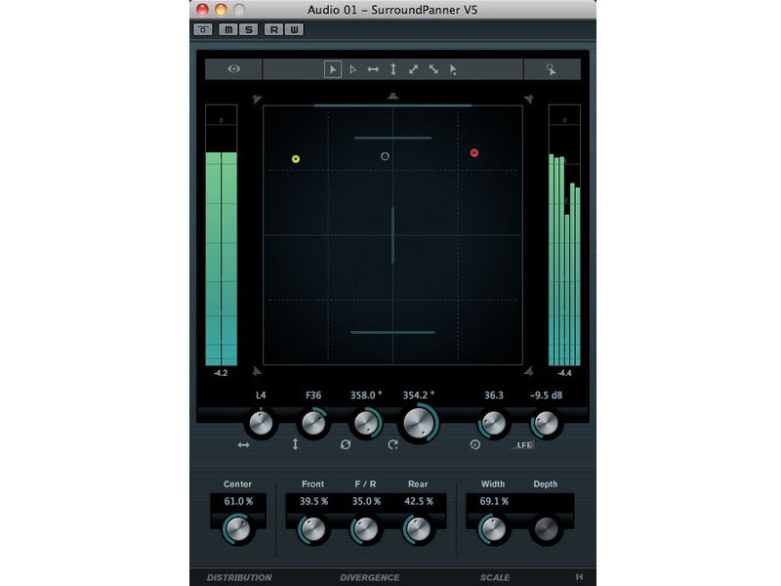Select the diagonal movement mode
Image resolution: width=781 pixels, height=586 pixels.
(414, 68)
